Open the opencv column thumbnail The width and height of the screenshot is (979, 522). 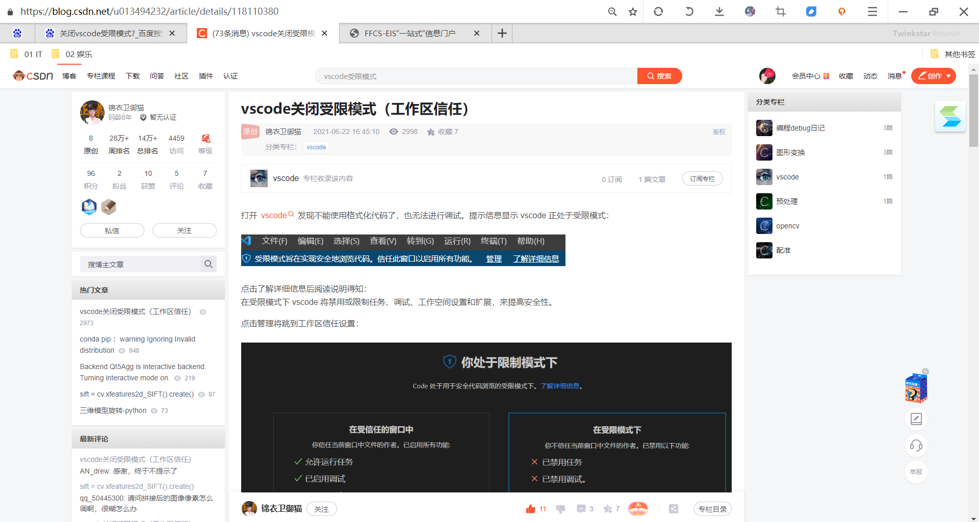pyautogui.click(x=764, y=226)
